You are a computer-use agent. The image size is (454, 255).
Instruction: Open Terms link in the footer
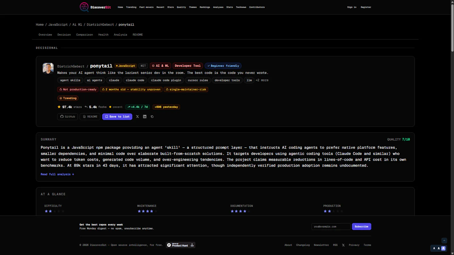pos(367,245)
